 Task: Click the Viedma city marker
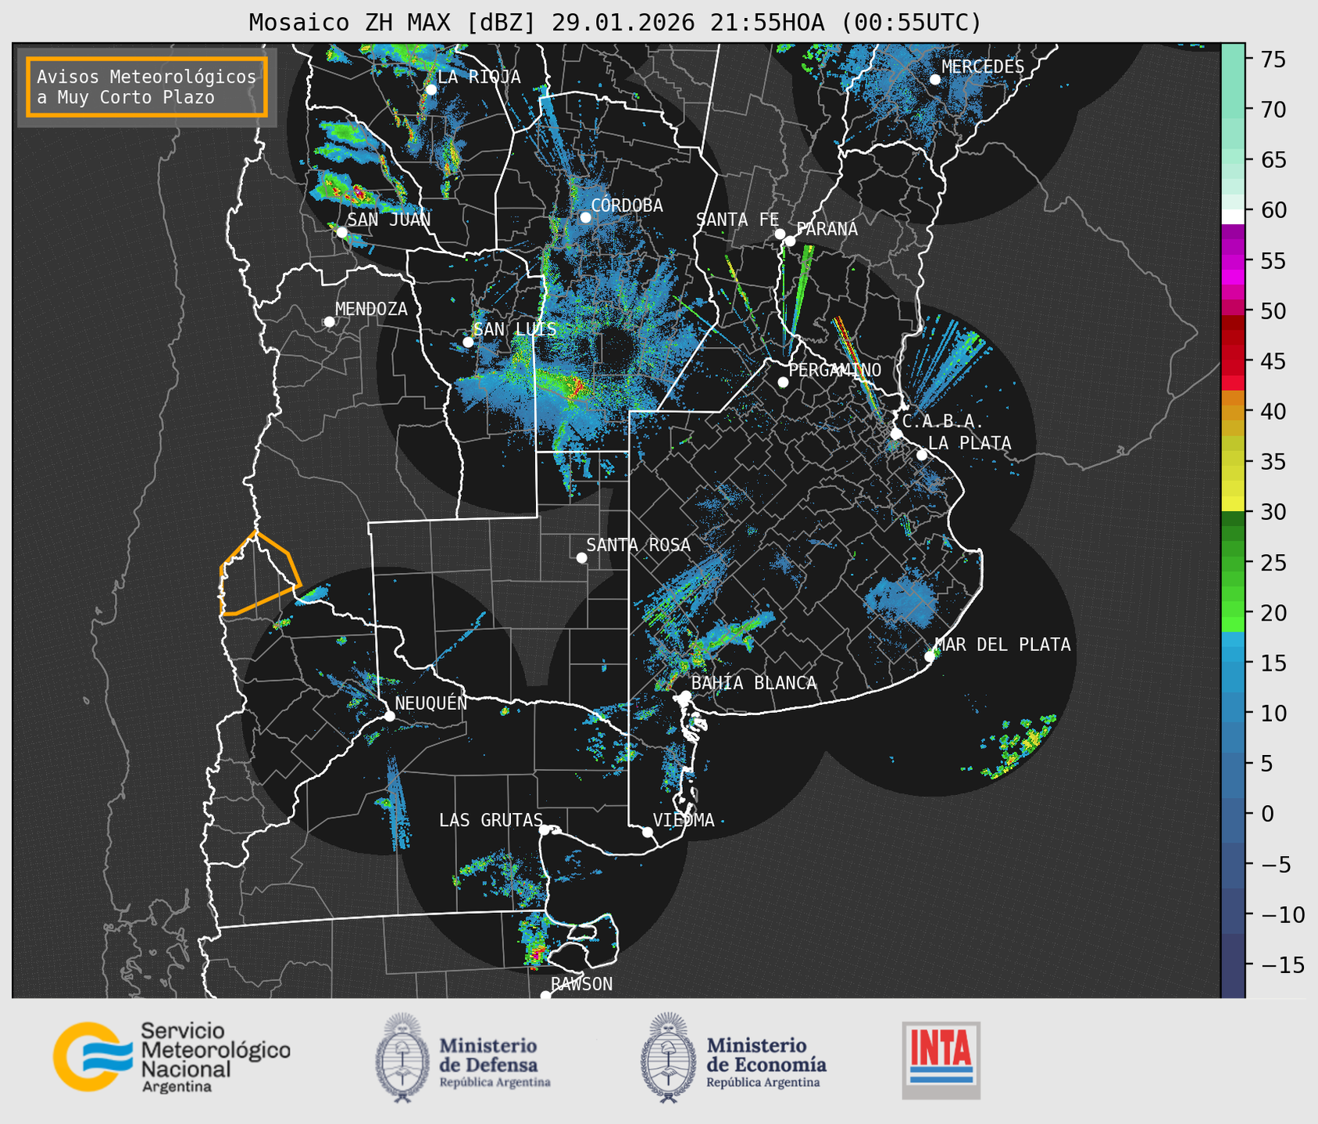tap(647, 832)
